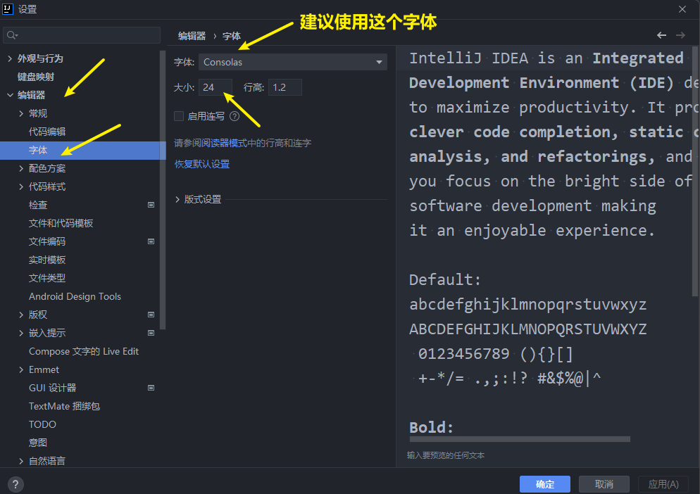Open the 阅读器模式 link

point(225,143)
